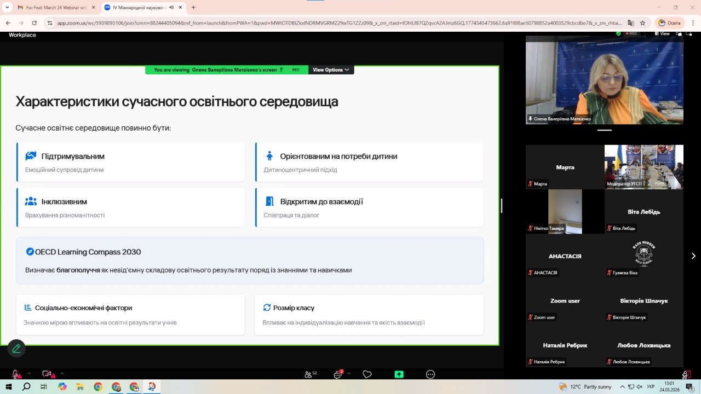Open the Participants list showing 52 attendees
This screenshot has height=394, width=701.
[x=308, y=374]
